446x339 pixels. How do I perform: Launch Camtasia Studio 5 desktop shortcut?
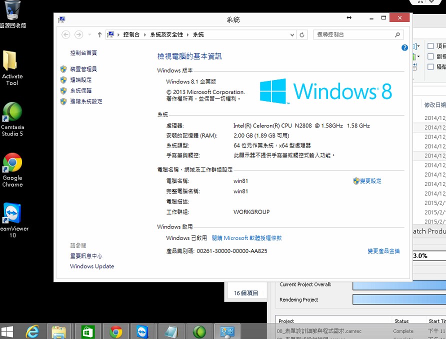click(x=12, y=119)
